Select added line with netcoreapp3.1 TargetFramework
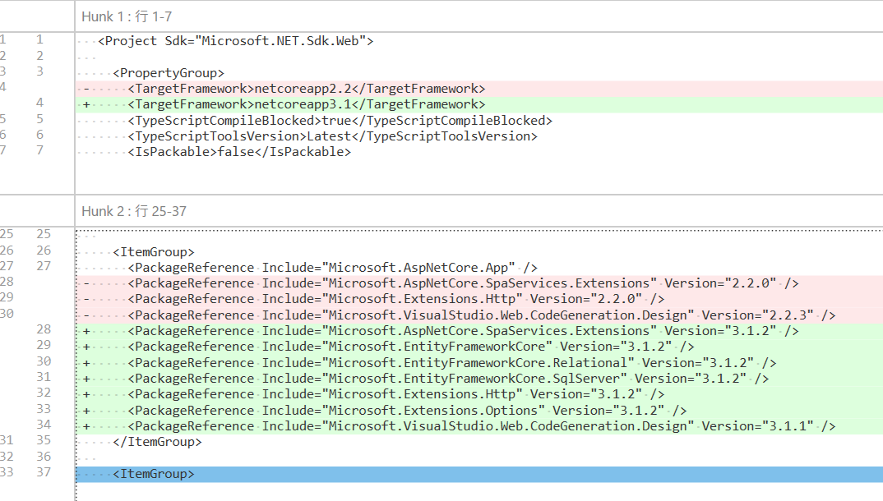Screen dimensions: 883x501 point(478,104)
